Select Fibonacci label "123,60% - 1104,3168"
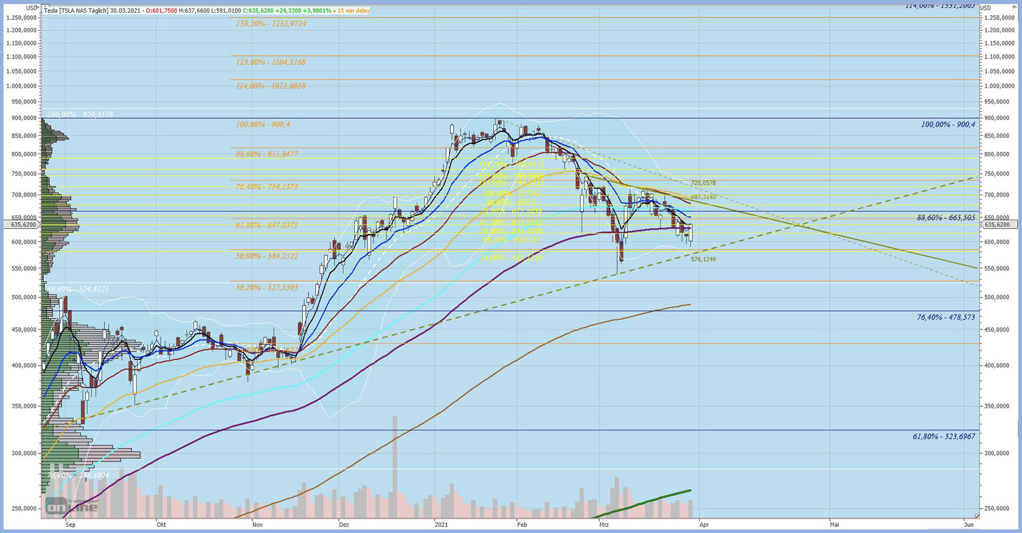This screenshot has width=1022, height=533. point(271,62)
